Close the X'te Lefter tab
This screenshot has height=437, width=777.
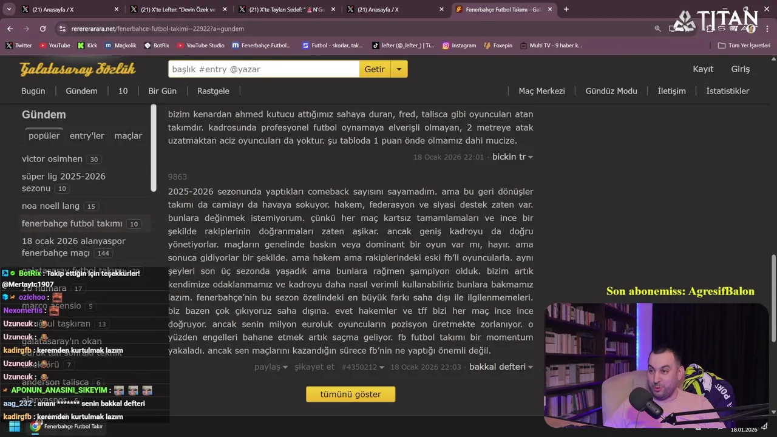(225, 9)
